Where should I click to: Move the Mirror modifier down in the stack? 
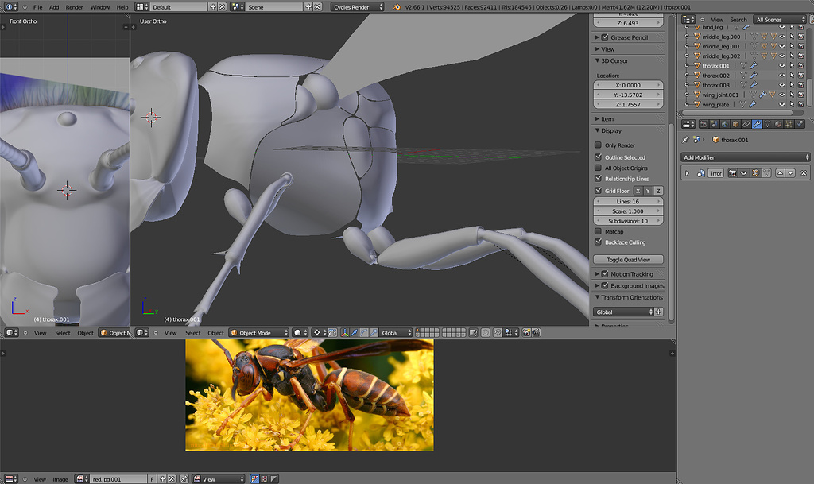pos(791,173)
